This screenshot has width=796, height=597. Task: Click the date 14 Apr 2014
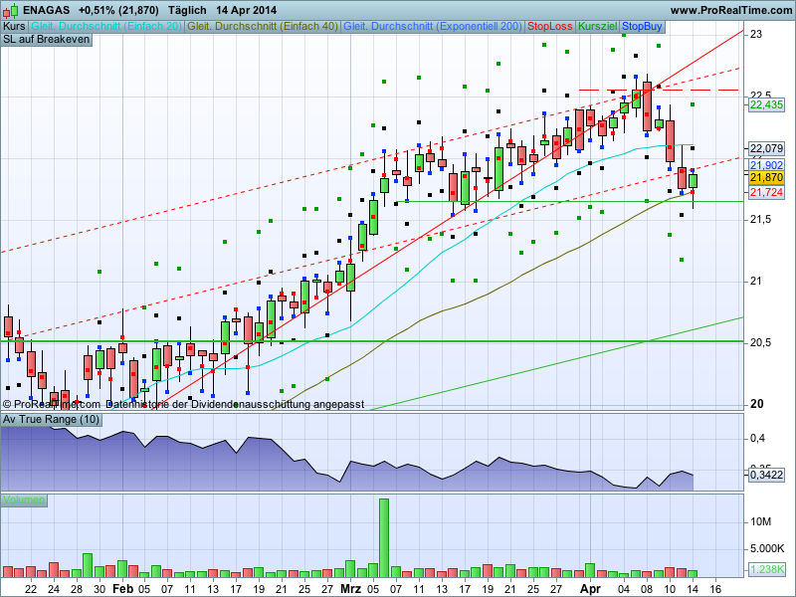[x=246, y=10]
